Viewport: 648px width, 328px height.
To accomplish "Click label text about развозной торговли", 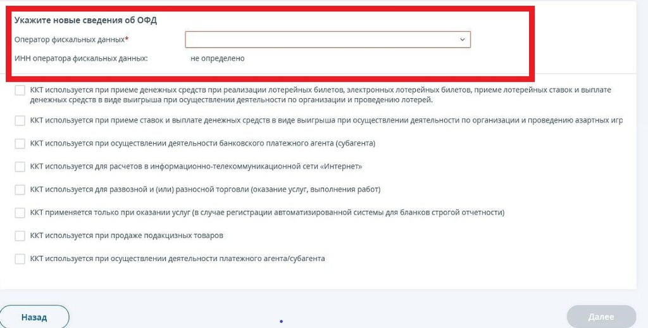I will coord(205,189).
